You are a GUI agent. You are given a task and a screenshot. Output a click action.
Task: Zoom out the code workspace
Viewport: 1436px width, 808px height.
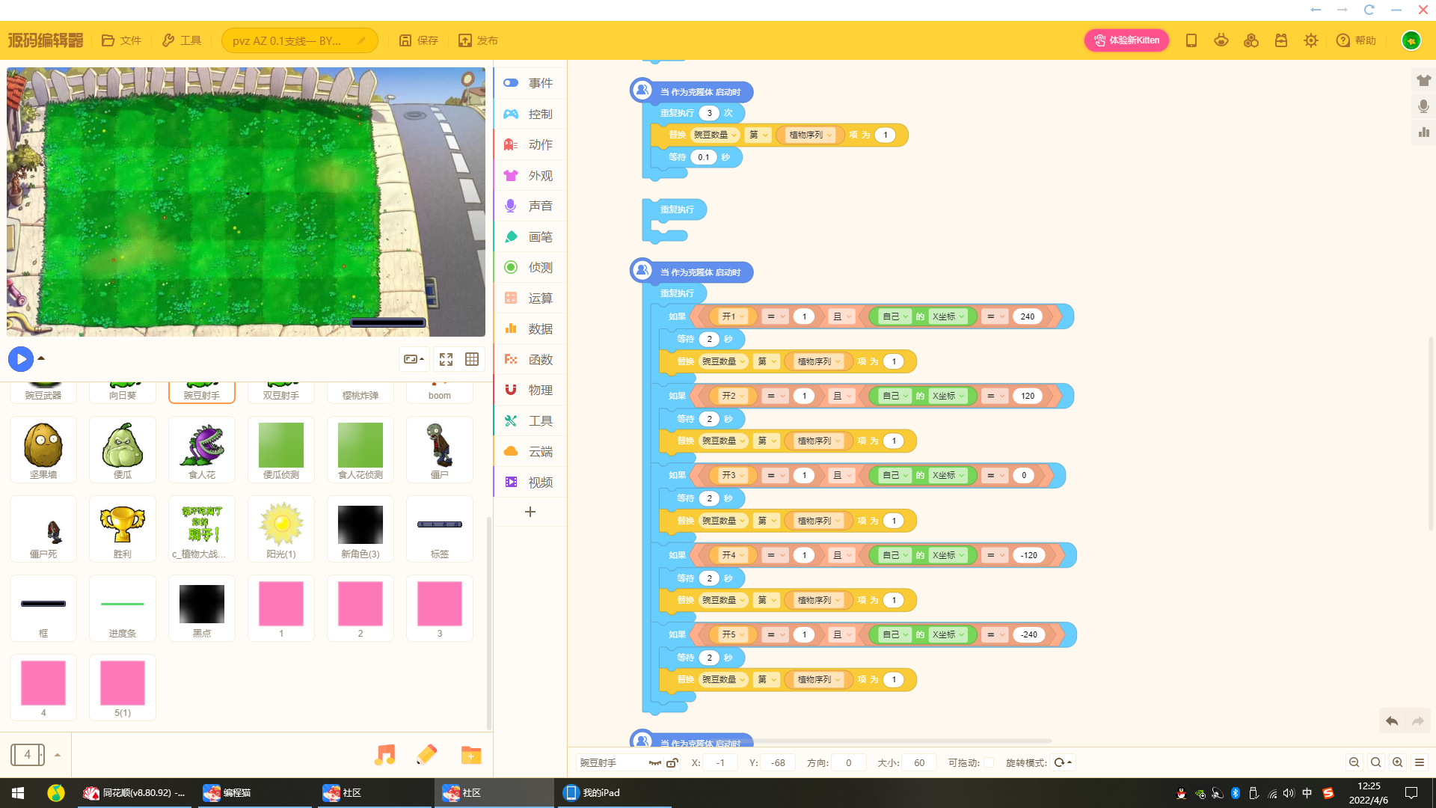point(1354,762)
